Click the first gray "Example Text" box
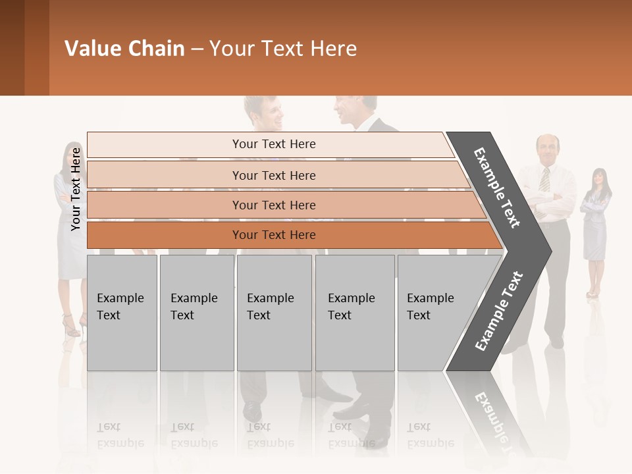 pos(122,312)
